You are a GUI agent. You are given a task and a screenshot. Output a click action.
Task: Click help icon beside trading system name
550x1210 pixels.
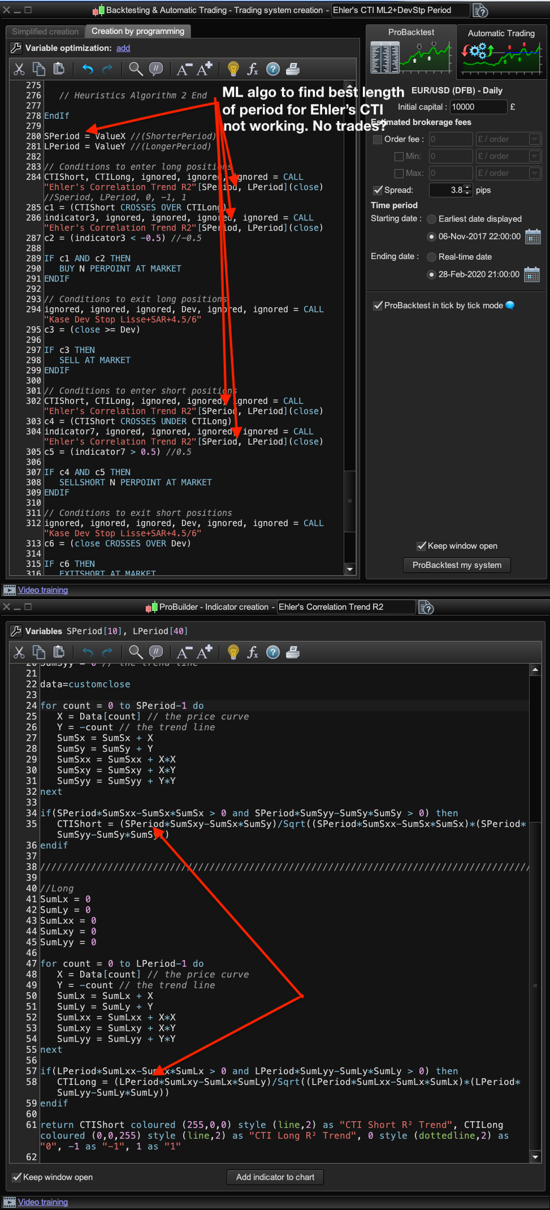point(480,11)
